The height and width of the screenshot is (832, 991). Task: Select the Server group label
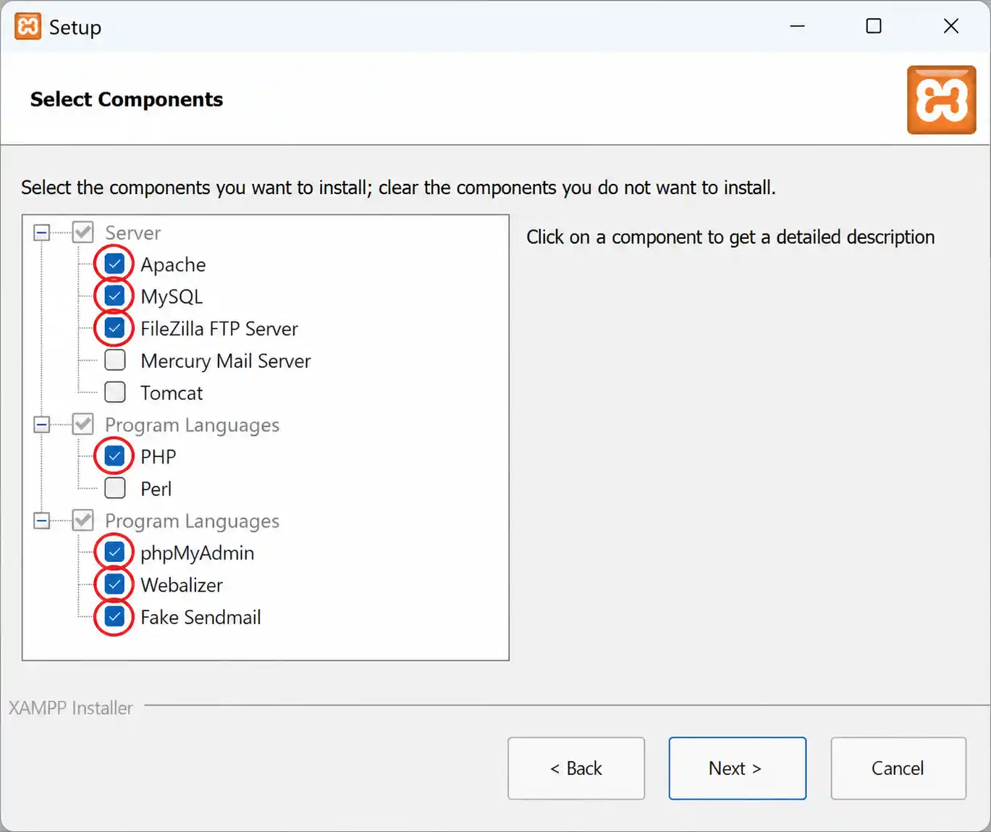click(x=133, y=233)
